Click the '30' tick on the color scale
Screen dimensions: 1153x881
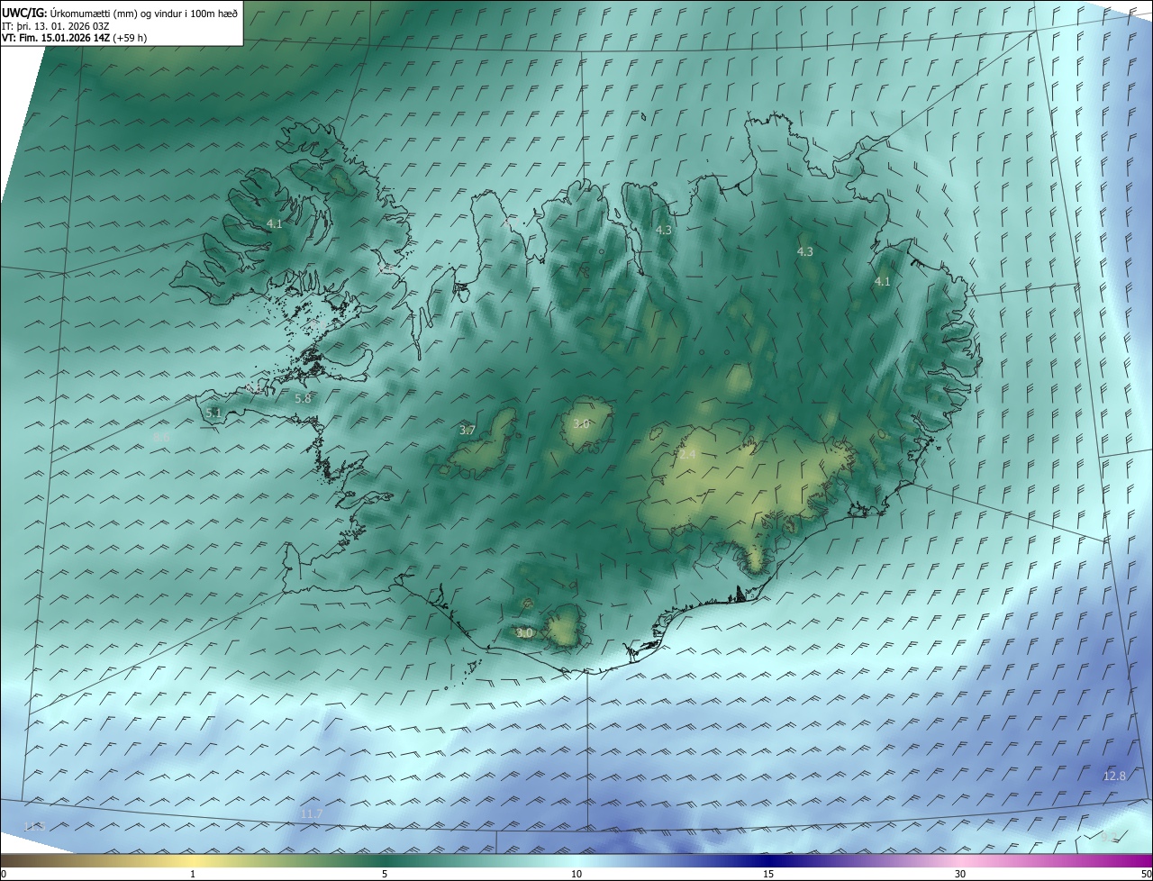[960, 875]
